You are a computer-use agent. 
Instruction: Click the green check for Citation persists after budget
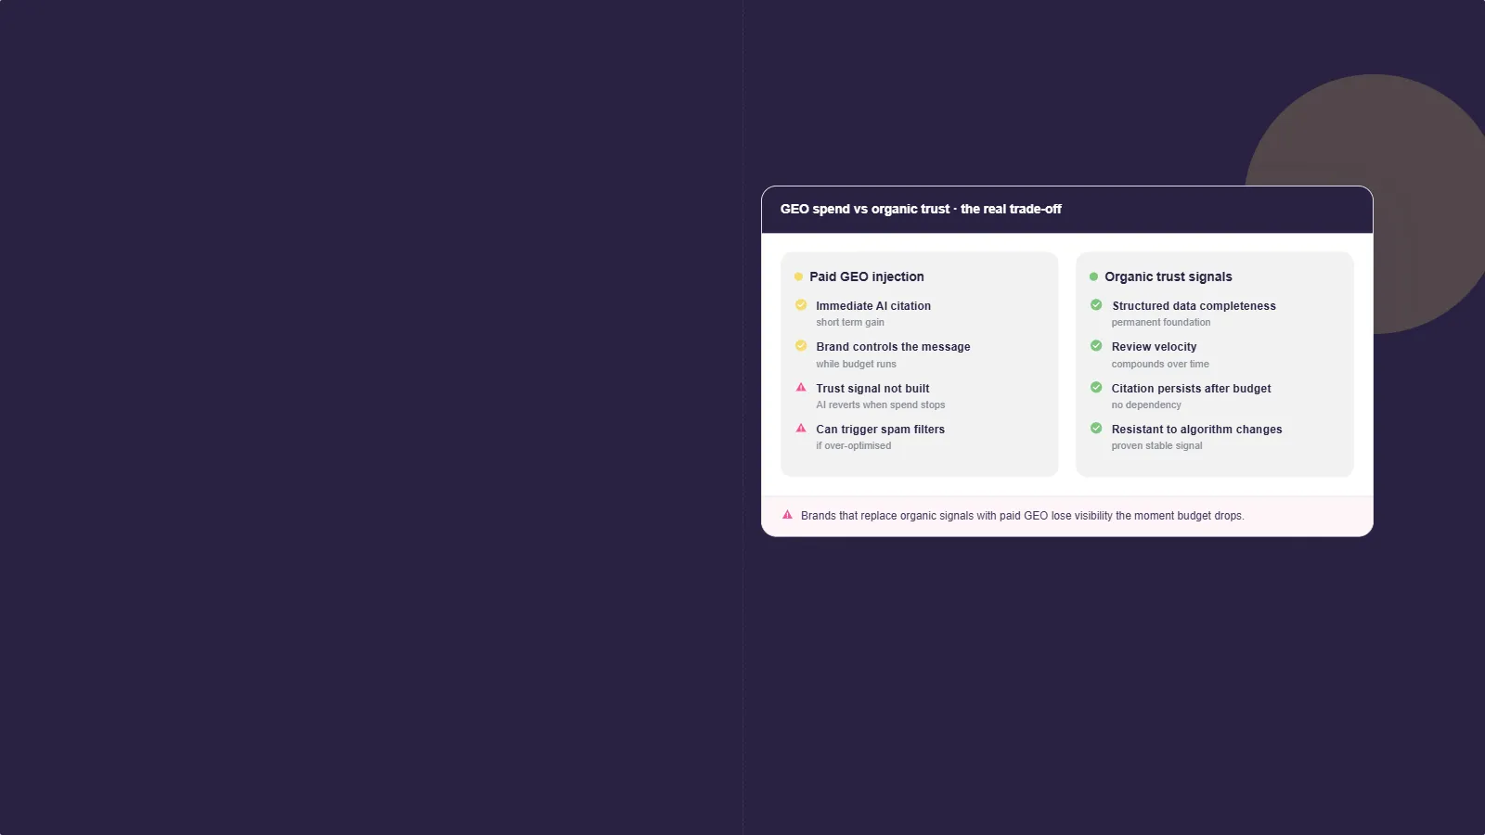tap(1096, 388)
